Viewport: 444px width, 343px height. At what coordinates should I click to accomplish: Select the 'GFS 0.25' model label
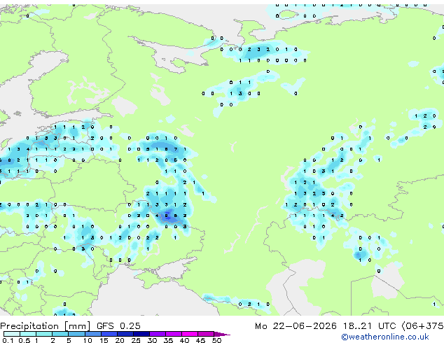click(x=118, y=326)
